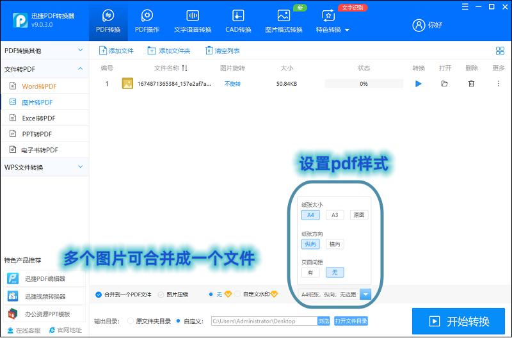Viewport: 512px width, 338px height.
Task: Select 无 watermark radio button
Action: (x=211, y=294)
